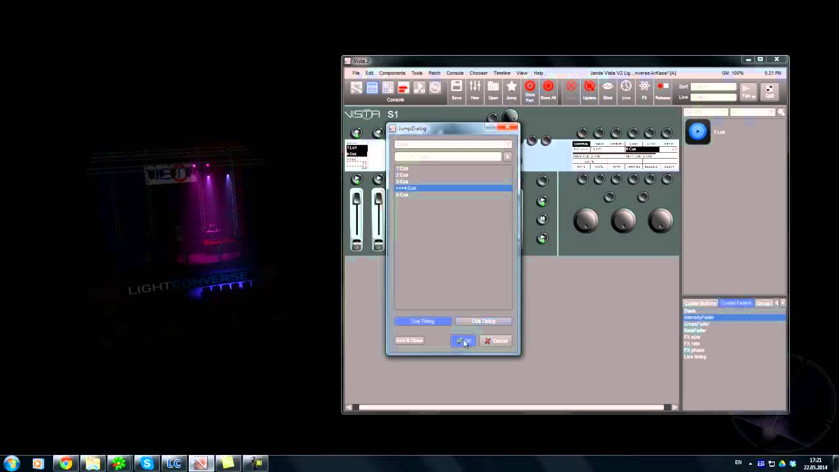Open the Patch menu
The image size is (839, 472).
click(x=434, y=73)
